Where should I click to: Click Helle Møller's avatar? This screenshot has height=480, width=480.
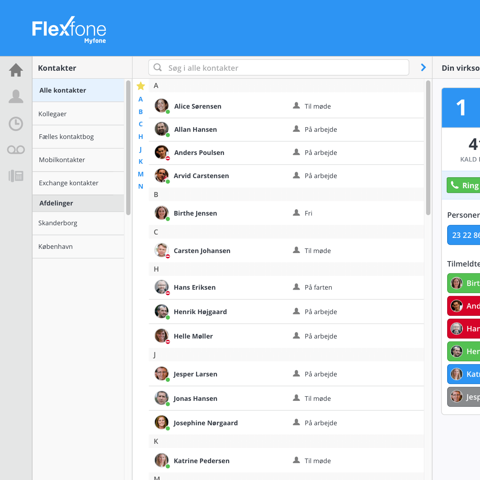point(162,336)
